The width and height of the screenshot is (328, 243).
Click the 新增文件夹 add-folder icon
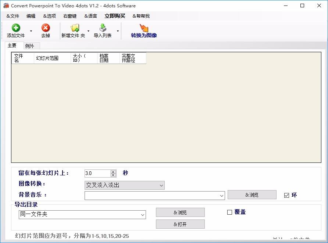(75, 28)
